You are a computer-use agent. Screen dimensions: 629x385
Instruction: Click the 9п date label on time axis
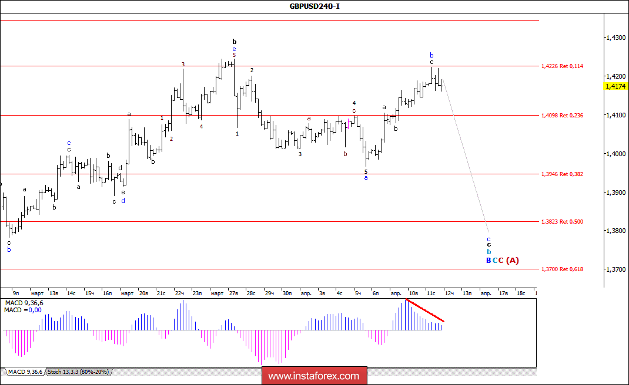(x=16, y=293)
